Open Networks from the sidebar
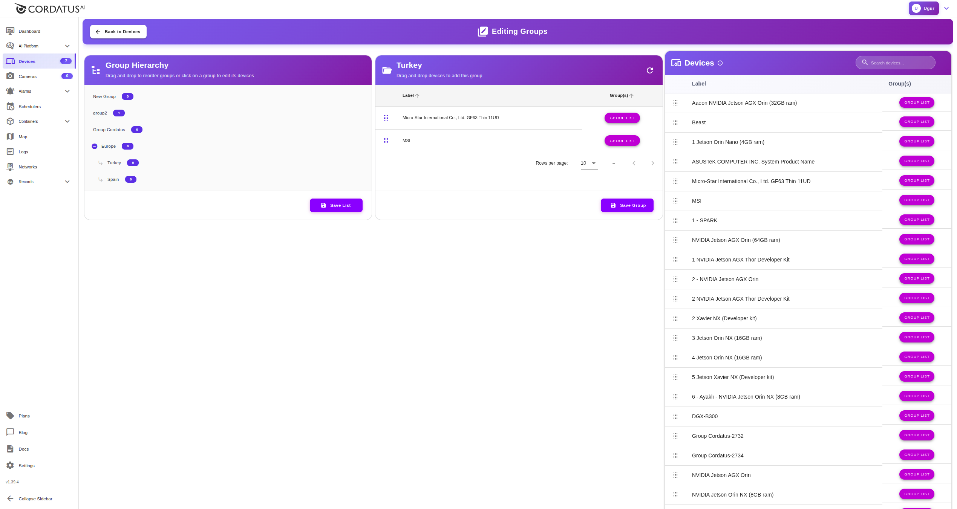Image resolution: width=957 pixels, height=509 pixels. pyautogui.click(x=28, y=167)
